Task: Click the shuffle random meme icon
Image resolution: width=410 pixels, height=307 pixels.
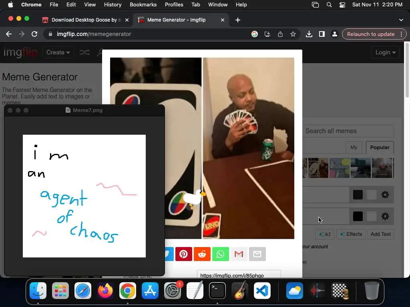Action: click(84, 52)
